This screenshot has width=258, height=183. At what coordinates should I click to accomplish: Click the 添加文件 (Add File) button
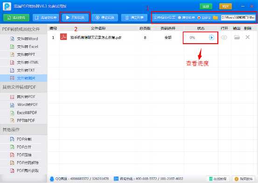pyautogui.click(x=16, y=18)
